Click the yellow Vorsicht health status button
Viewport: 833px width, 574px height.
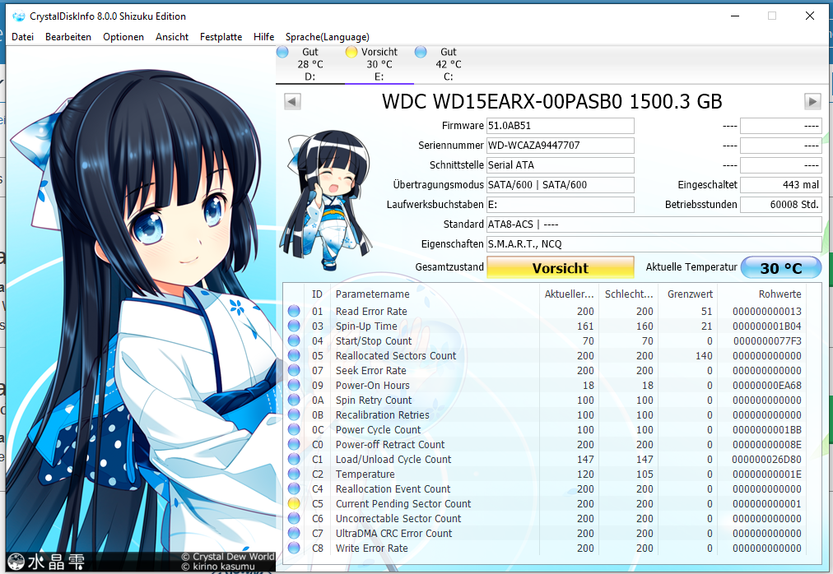(561, 267)
